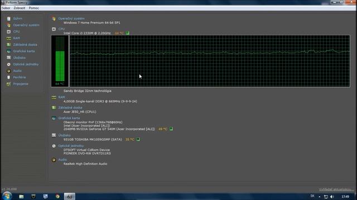Click '931GB TOSHIBA MK1059GSMP (SATA)' text
The image size is (357, 200).
point(93,139)
